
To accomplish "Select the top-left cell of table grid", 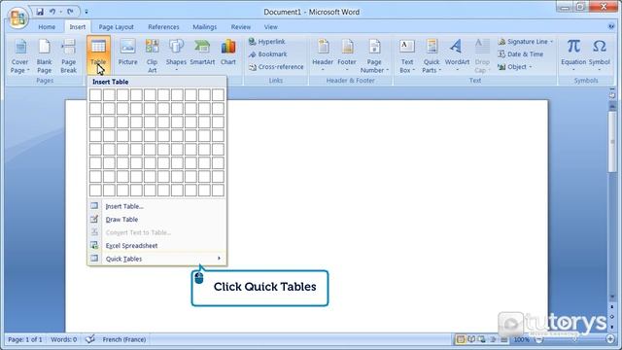I will pyautogui.click(x=95, y=95).
